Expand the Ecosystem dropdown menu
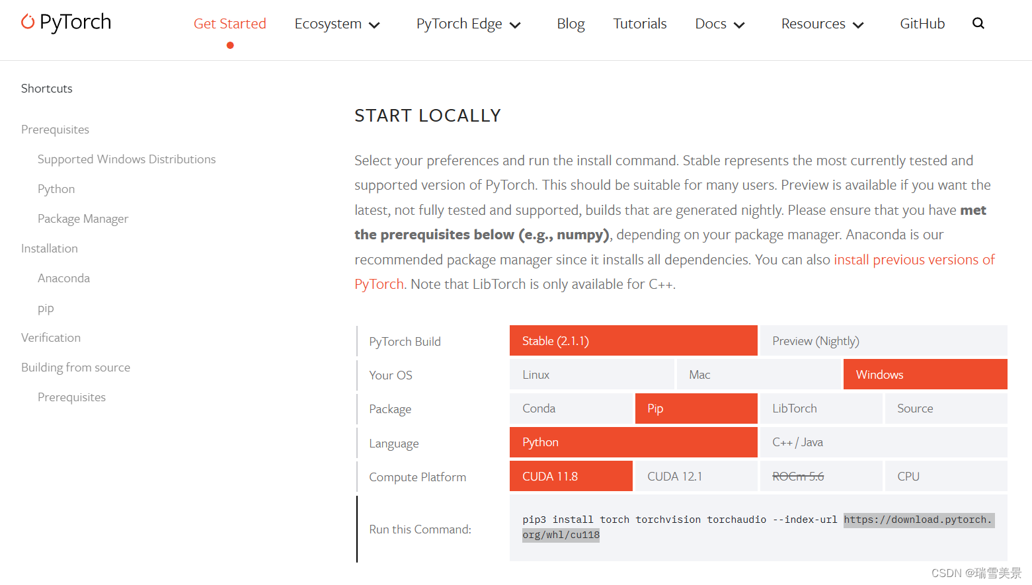This screenshot has width=1032, height=585. click(337, 24)
